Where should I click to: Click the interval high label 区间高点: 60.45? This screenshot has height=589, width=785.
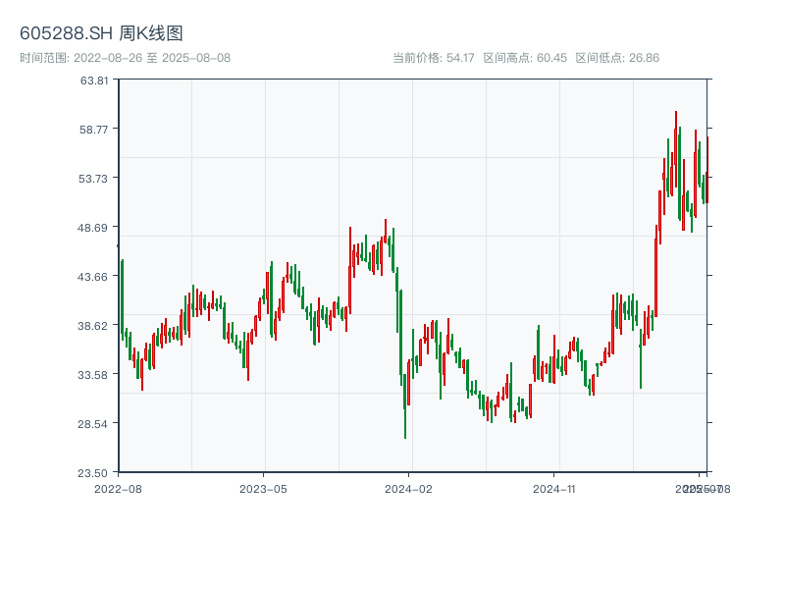click(525, 58)
